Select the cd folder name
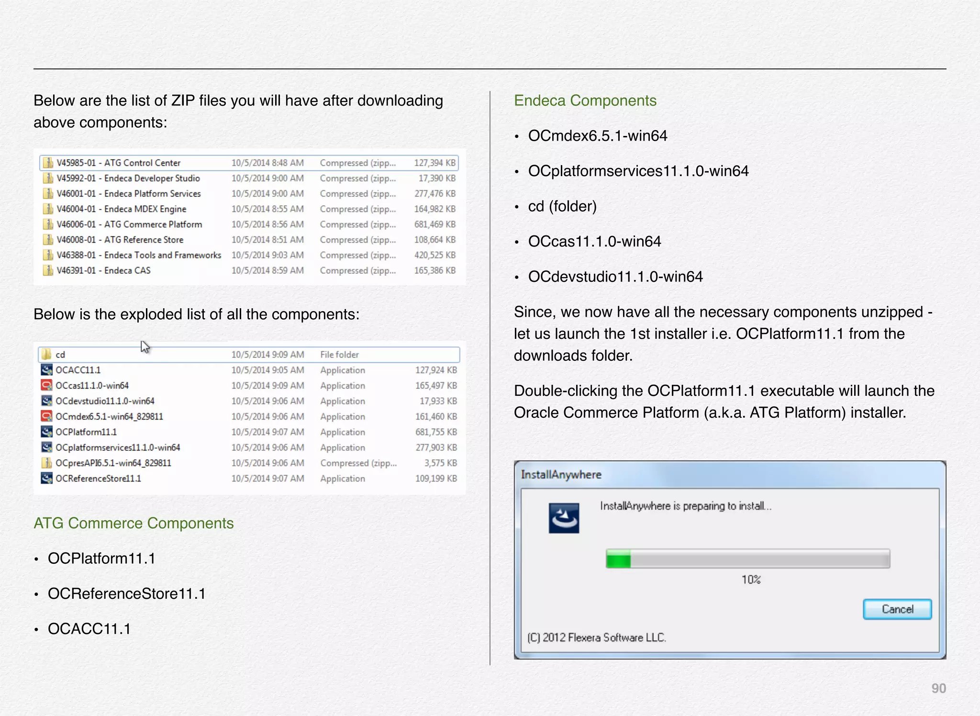The image size is (980, 716). coord(60,355)
